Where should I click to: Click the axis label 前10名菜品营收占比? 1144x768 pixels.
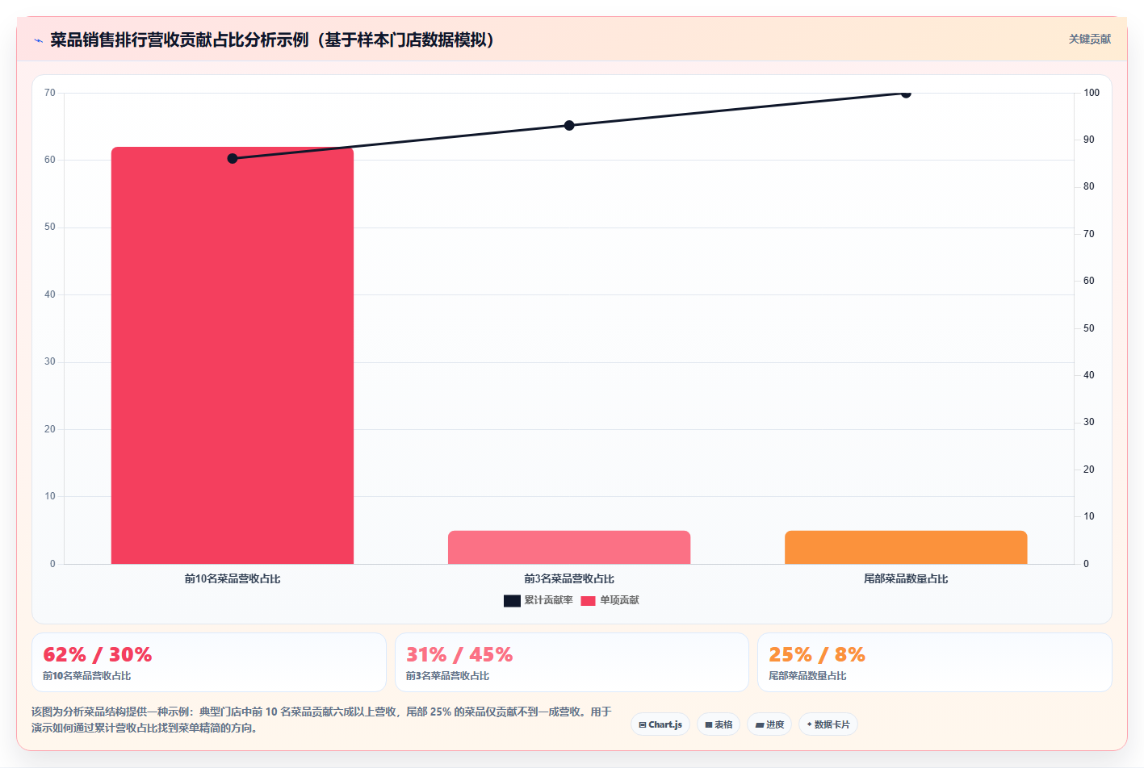(233, 578)
